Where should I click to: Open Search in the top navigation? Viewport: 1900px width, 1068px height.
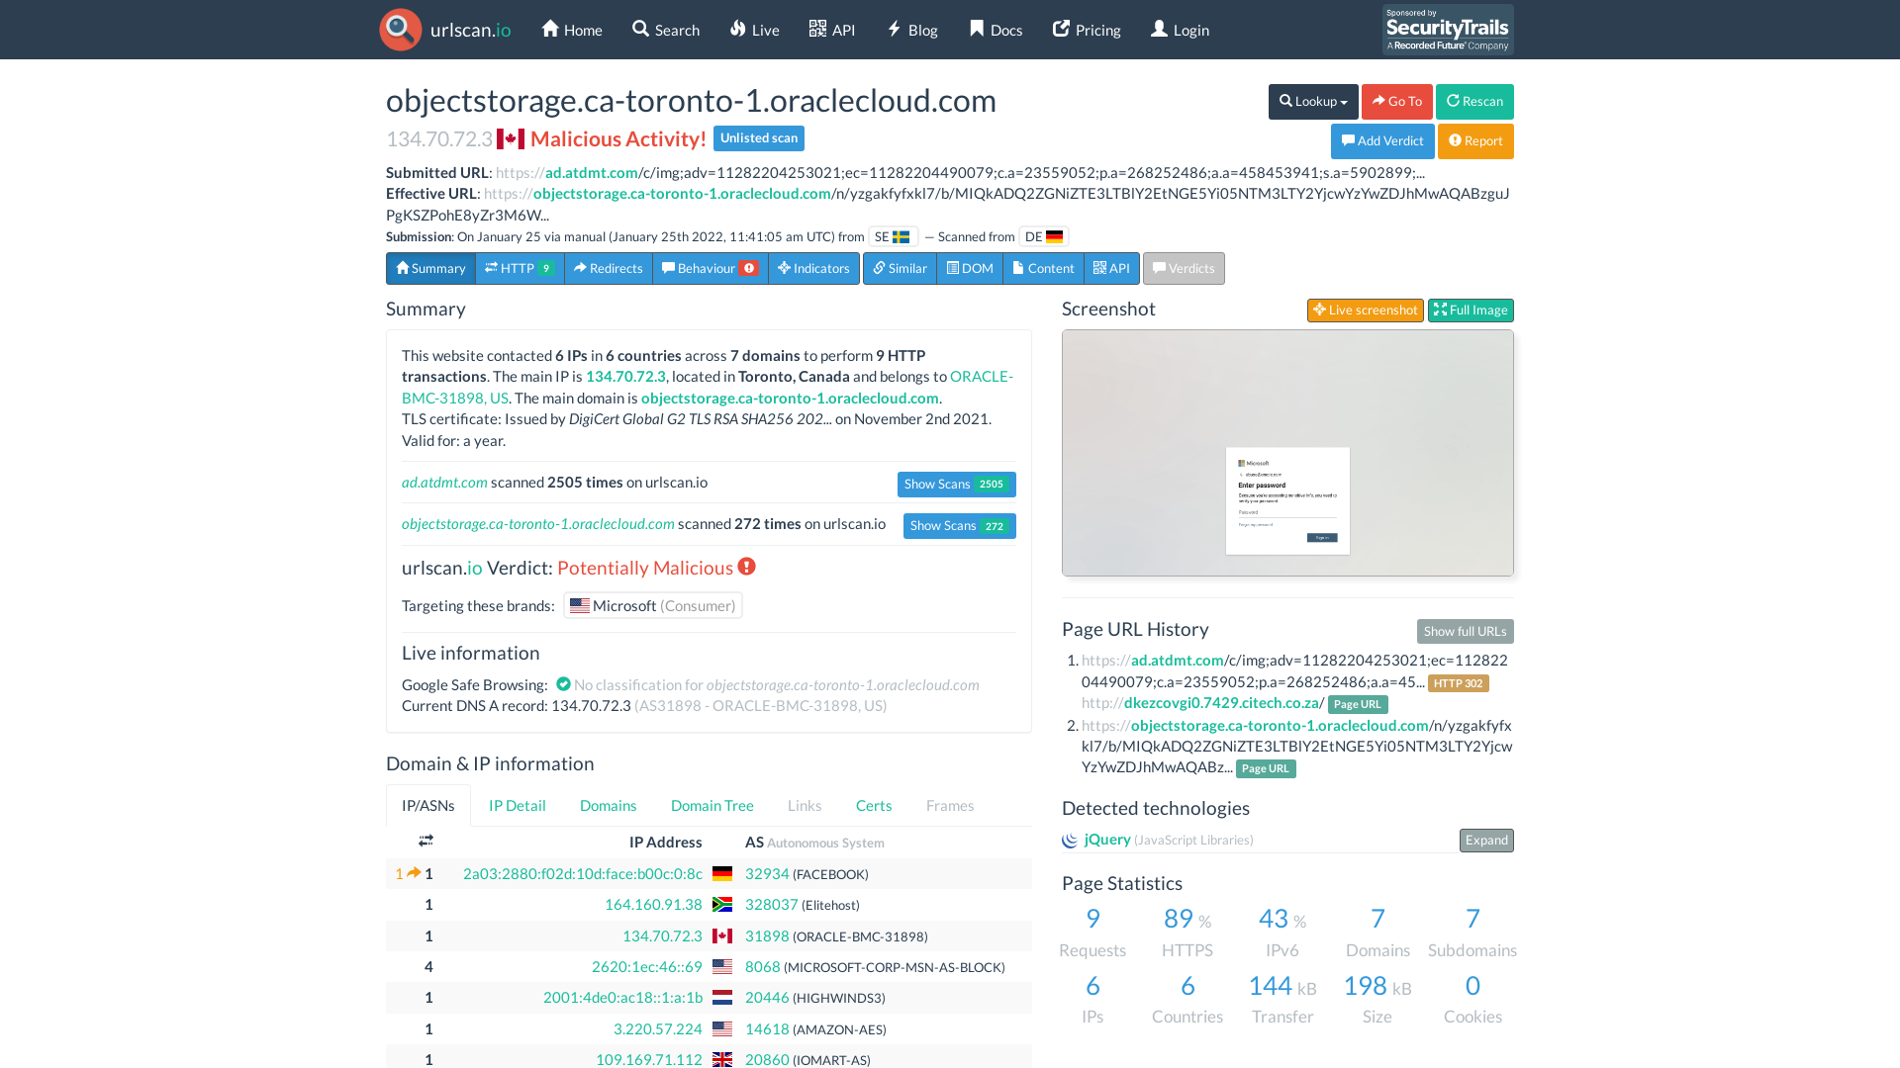(x=666, y=30)
